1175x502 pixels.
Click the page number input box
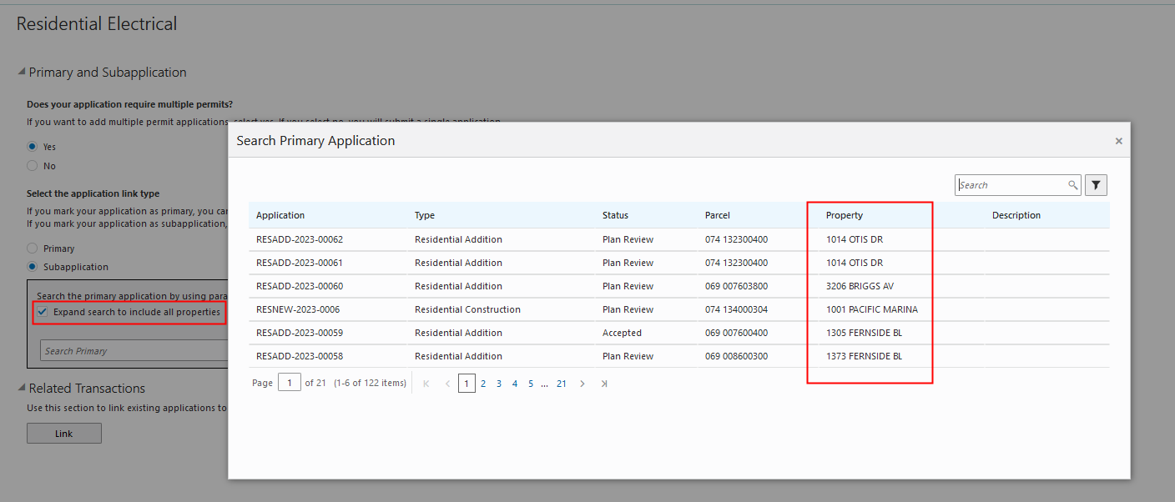click(290, 384)
